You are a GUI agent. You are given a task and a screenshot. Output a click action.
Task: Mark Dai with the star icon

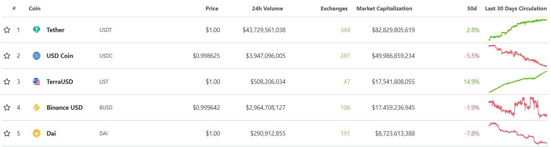tap(7, 134)
